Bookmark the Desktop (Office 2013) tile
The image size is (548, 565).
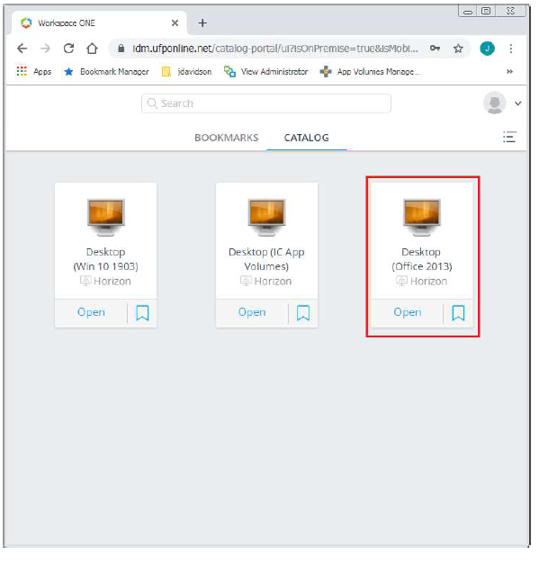458,313
